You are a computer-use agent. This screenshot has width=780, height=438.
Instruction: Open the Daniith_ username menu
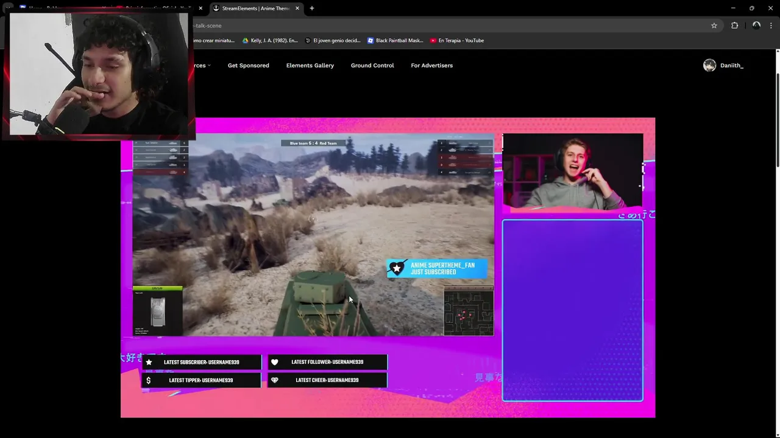[x=732, y=66]
